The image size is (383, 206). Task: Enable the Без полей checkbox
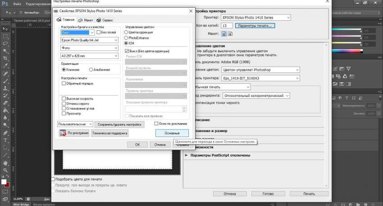point(98,32)
